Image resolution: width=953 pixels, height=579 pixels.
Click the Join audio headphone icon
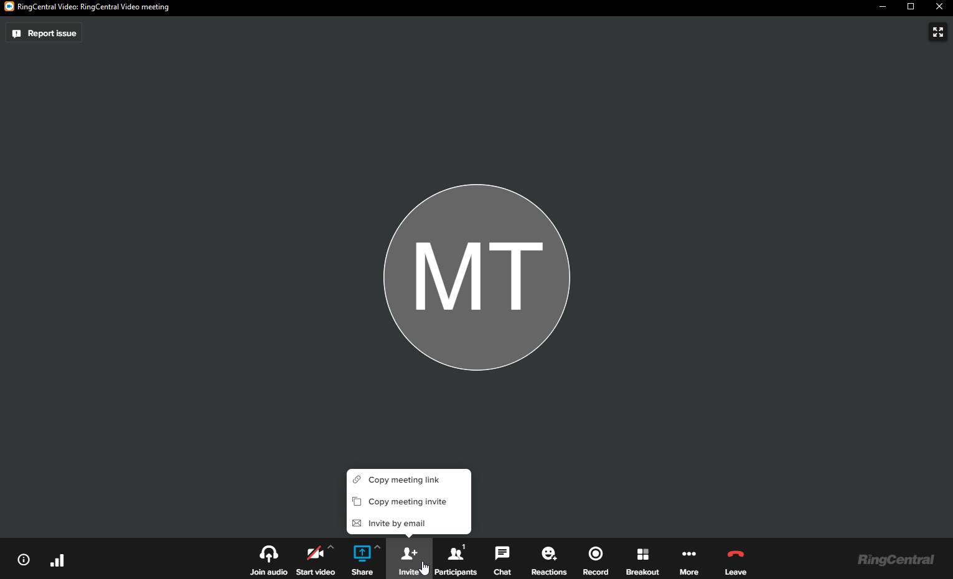(x=269, y=554)
